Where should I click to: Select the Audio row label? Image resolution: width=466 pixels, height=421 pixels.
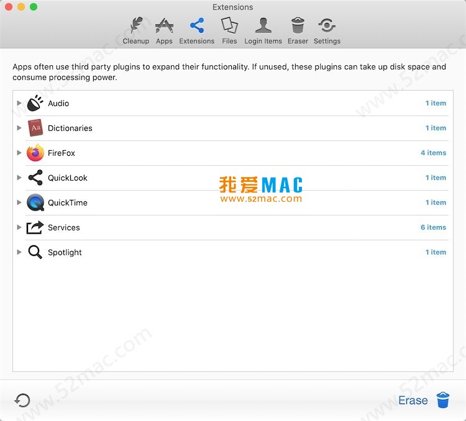click(x=58, y=104)
